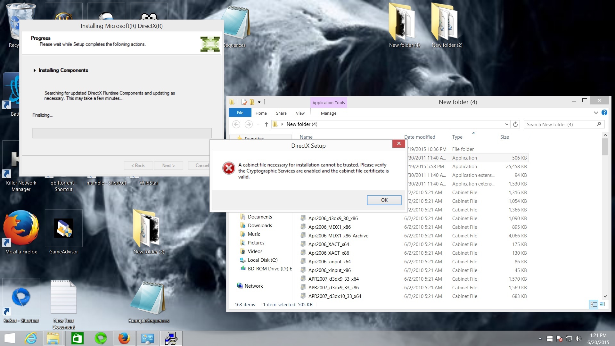
Task: Switch to details view using the bottom-right icon
Action: coord(594,304)
